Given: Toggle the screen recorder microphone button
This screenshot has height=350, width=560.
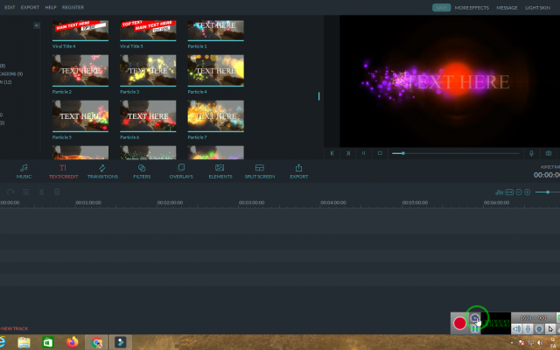Looking at the screenshot, I should click(x=528, y=329).
